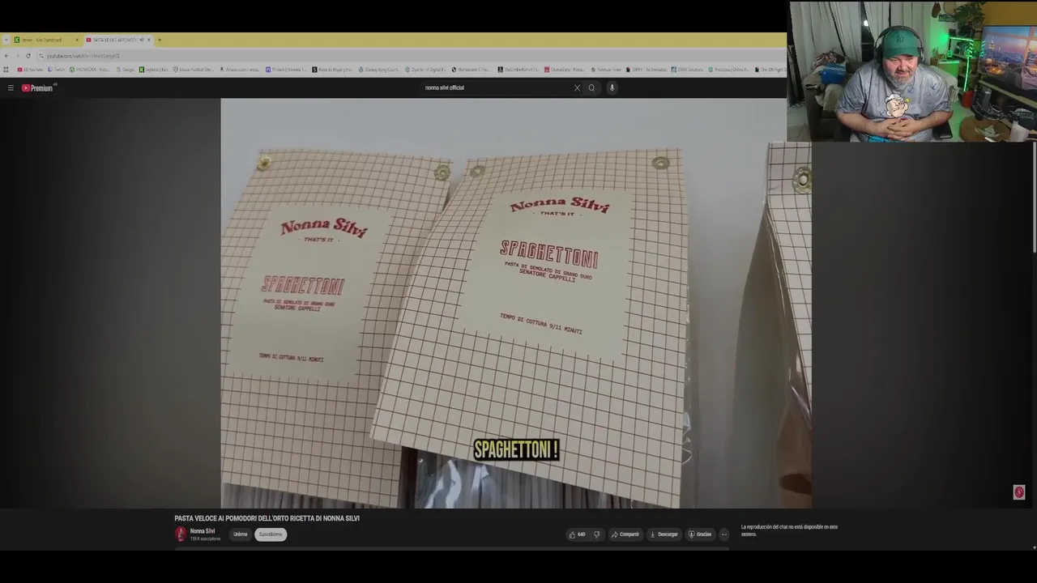Screen dimensions: 1037x583
Task: Click the red badge icon beside video
Action: [1019, 492]
